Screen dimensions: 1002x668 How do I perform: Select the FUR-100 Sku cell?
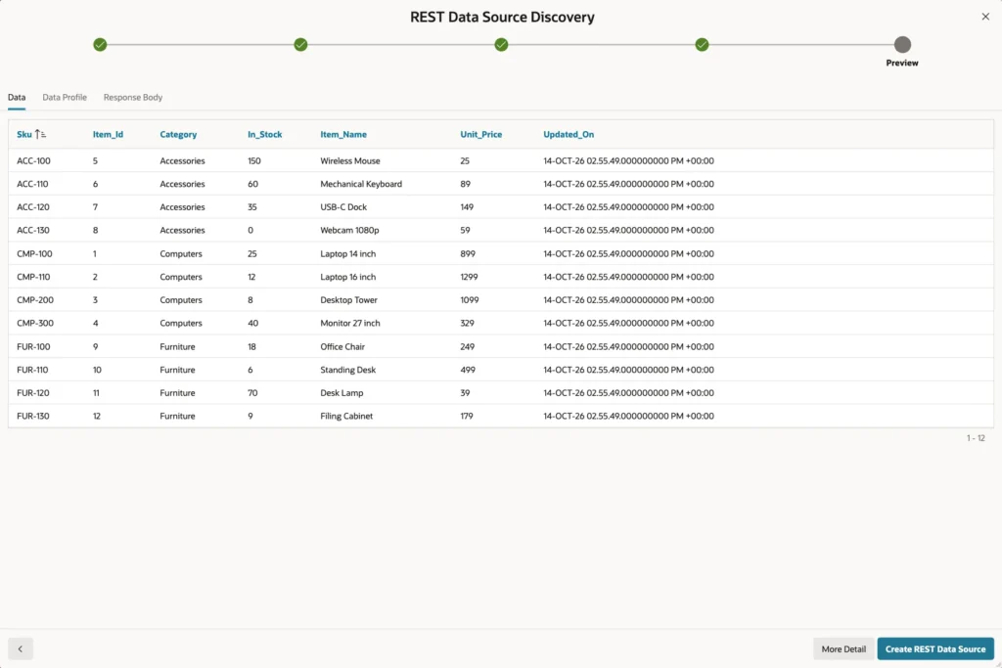point(33,347)
